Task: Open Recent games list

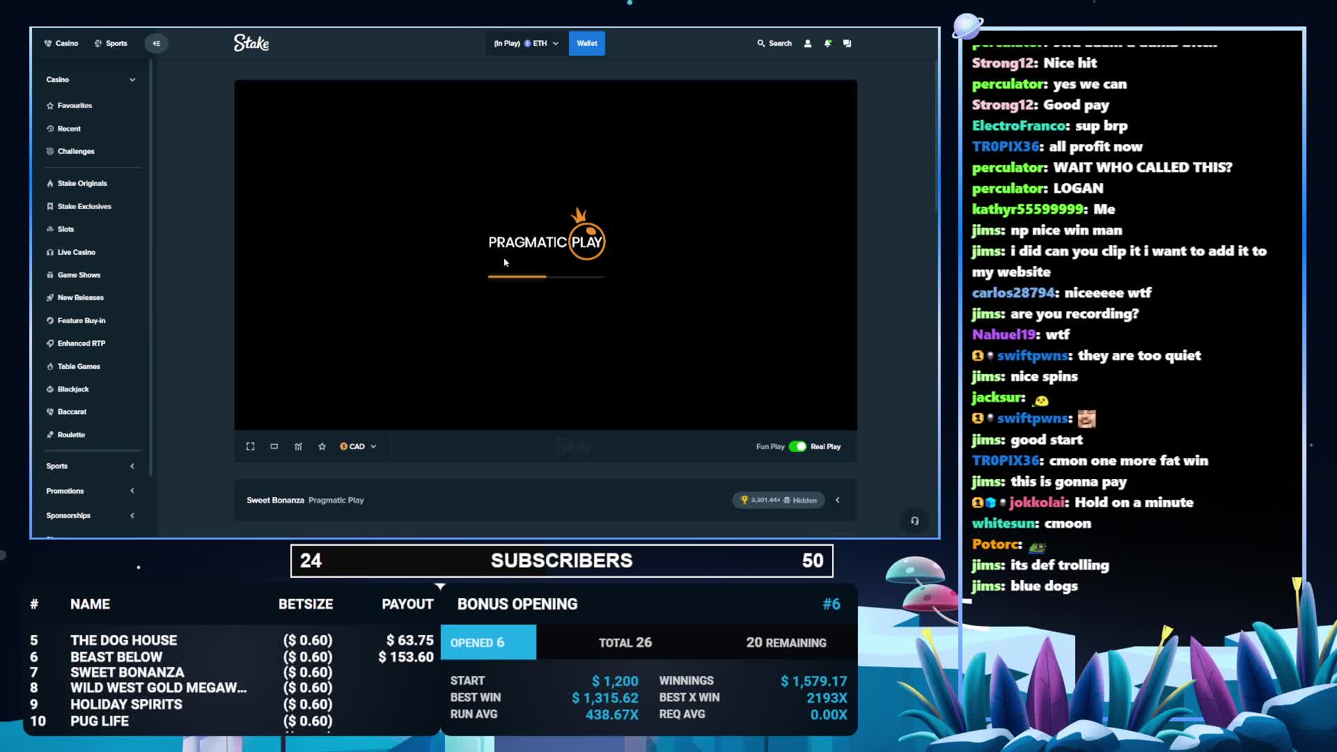Action: (69, 129)
